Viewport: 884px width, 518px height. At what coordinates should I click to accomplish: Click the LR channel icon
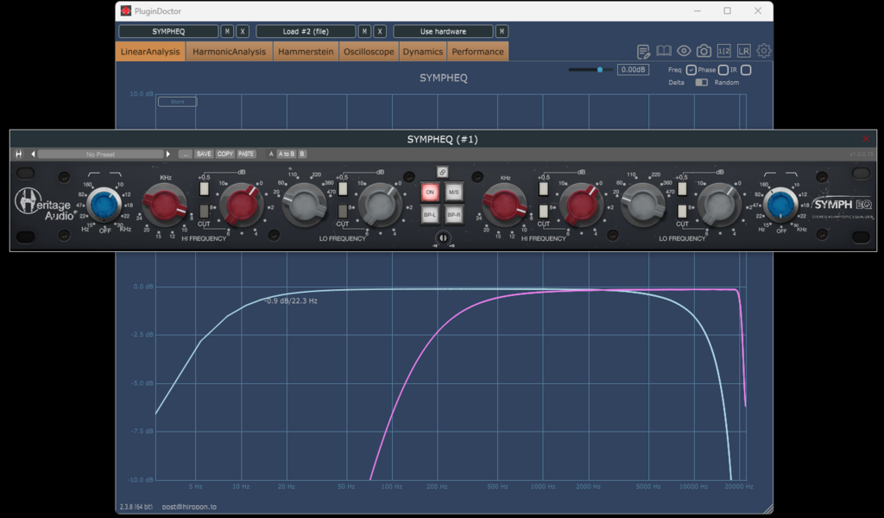coord(743,51)
